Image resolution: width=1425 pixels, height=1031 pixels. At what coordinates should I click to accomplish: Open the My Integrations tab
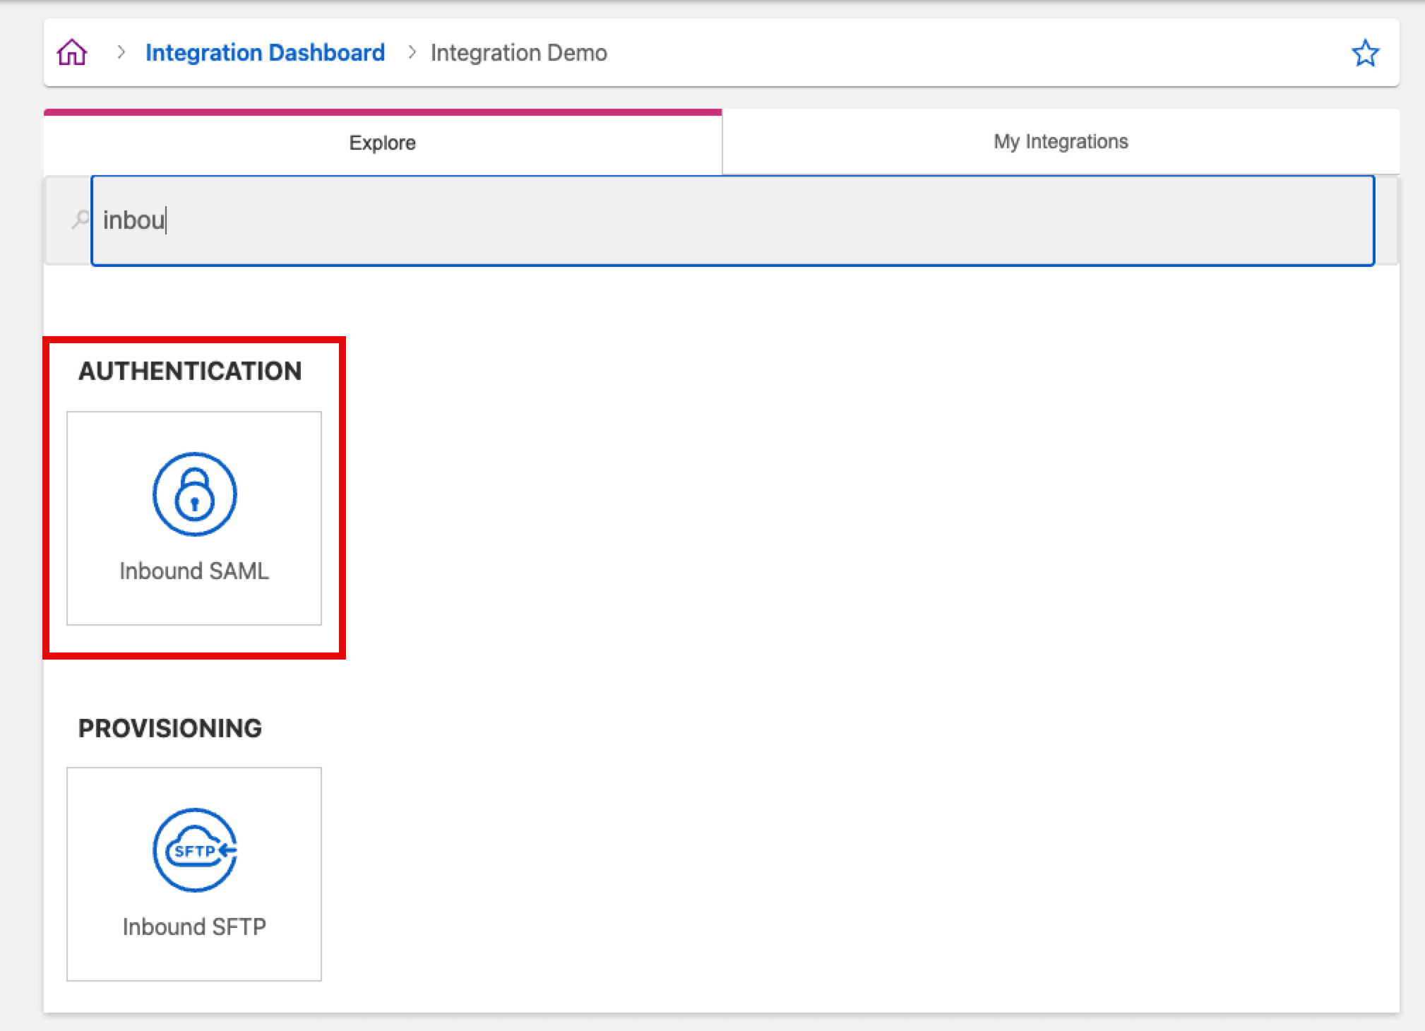(1061, 141)
